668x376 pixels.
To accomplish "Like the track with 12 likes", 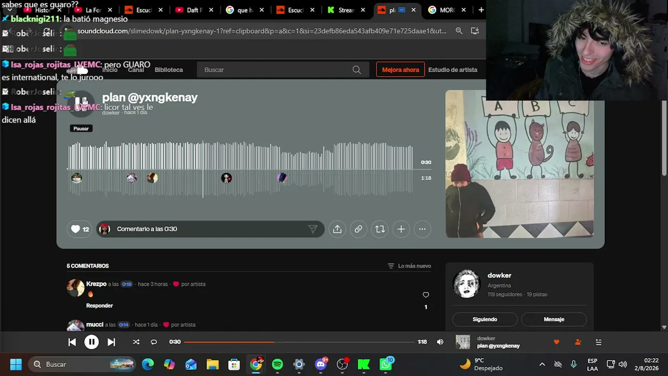I will click(80, 229).
